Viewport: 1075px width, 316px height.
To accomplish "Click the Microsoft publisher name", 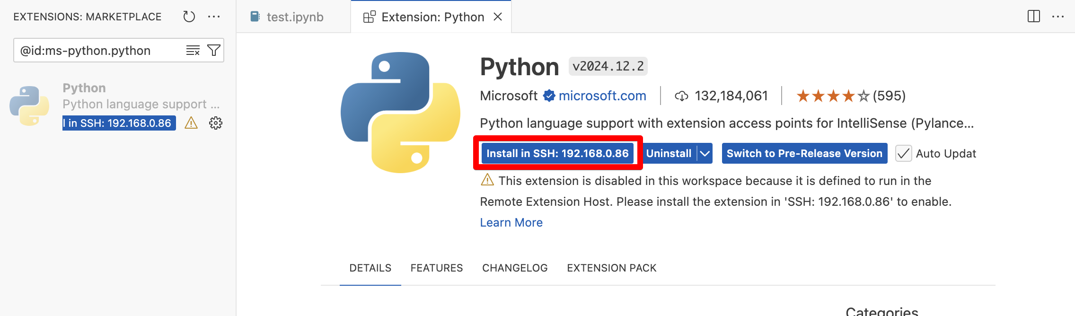I will tap(509, 96).
